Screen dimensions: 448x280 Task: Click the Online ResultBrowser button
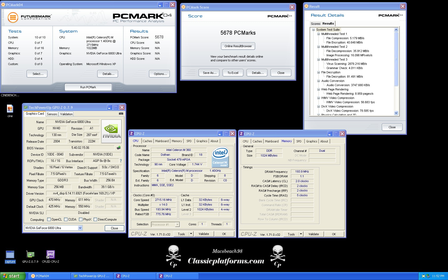pyautogui.click(x=238, y=46)
